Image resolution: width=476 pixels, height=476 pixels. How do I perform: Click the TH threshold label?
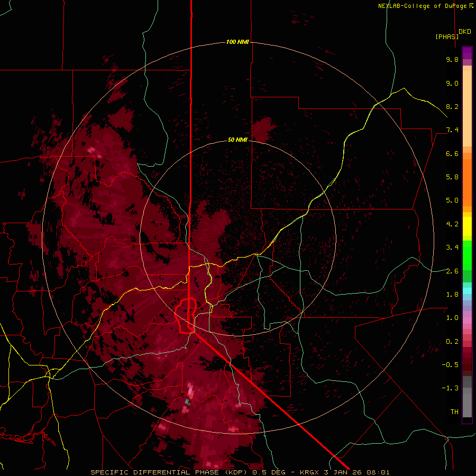point(454,412)
